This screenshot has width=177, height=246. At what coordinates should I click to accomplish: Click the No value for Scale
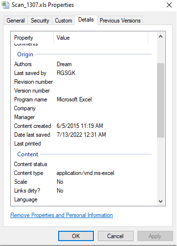[x=60, y=182]
